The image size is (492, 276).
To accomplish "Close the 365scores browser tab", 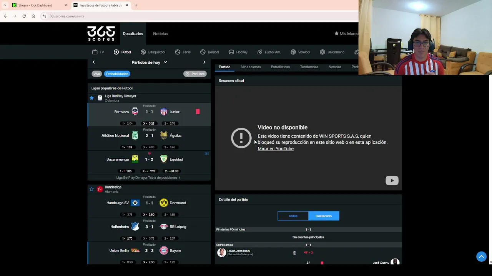I will click(127, 5).
